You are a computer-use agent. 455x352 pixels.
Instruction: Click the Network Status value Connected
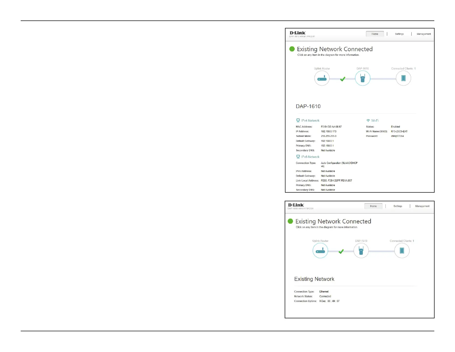(325, 296)
